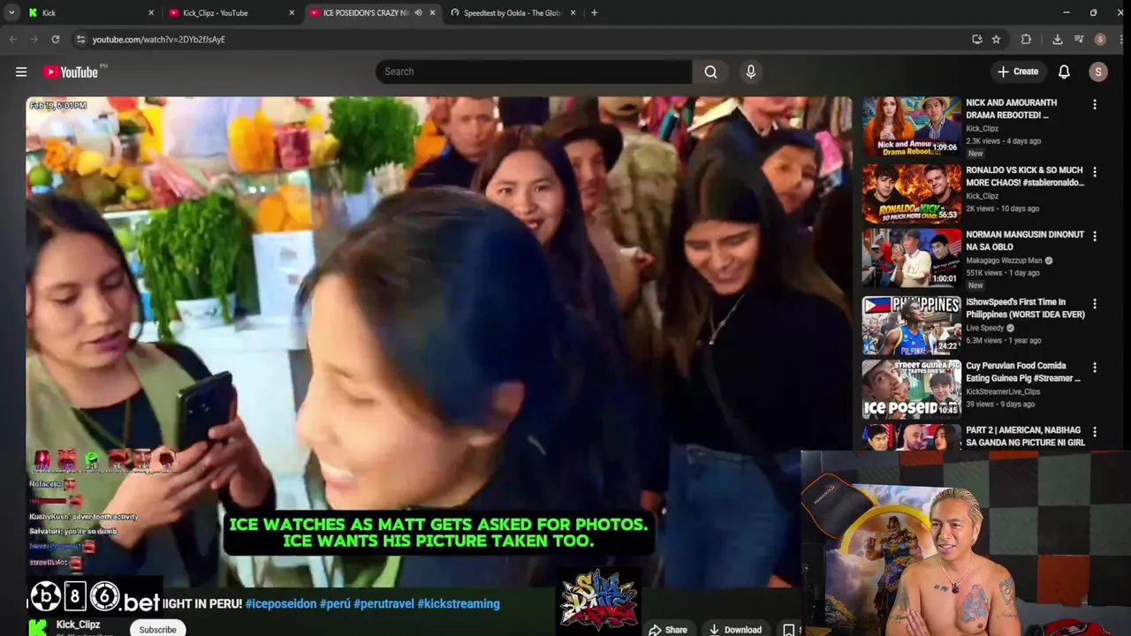
Task: Open the browser downloads icon
Action: pyautogui.click(x=1058, y=39)
